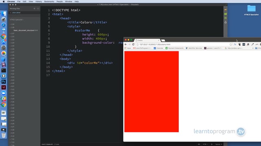Image resolution: width=261 pixels, height=146 pixels.
Task: Open Launchpad rocket icon in dock
Action: (4, 19)
